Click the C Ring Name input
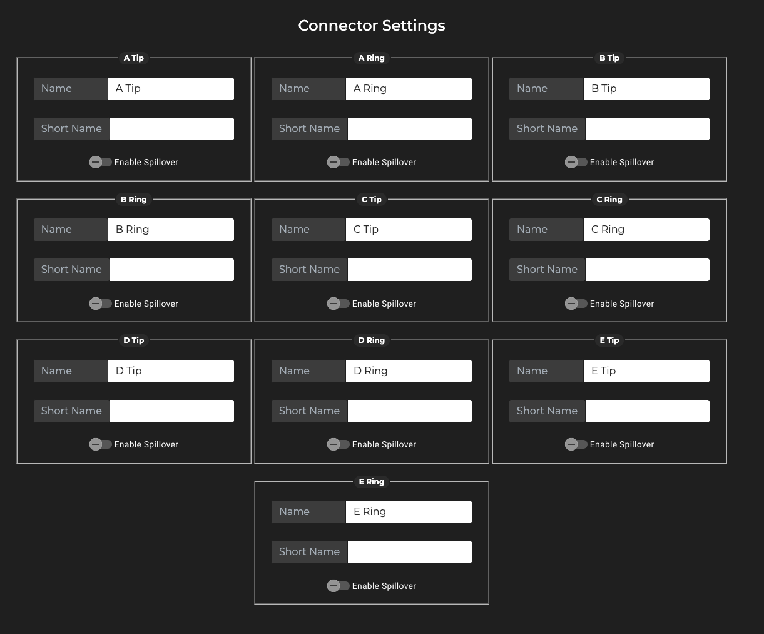 point(646,230)
